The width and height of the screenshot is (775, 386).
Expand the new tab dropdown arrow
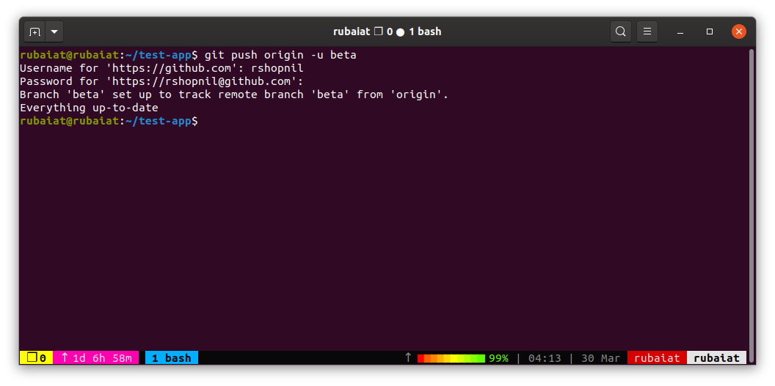click(54, 32)
